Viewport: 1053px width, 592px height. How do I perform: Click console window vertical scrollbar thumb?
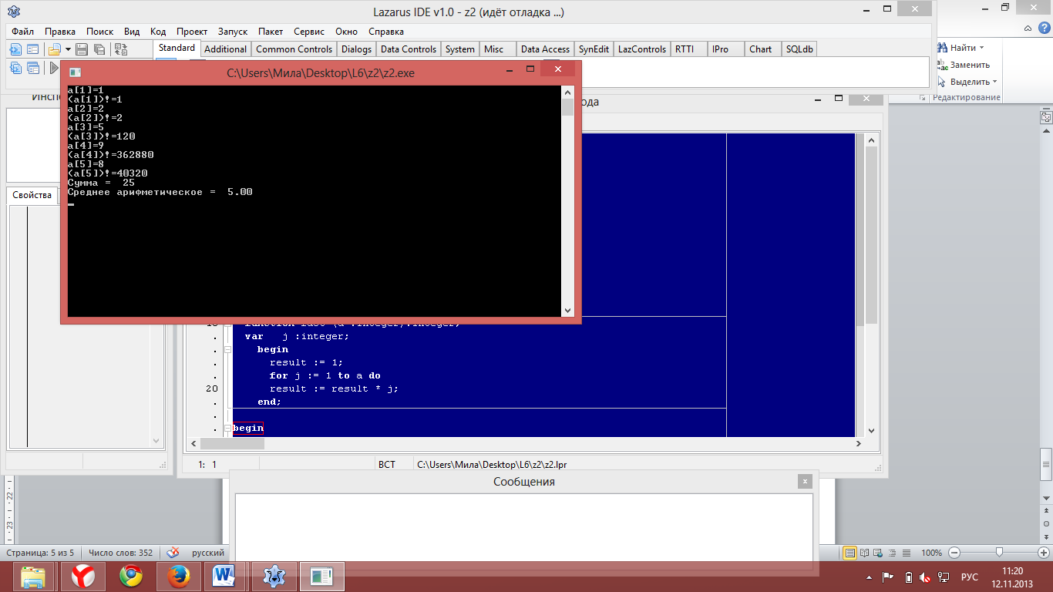coord(567,106)
